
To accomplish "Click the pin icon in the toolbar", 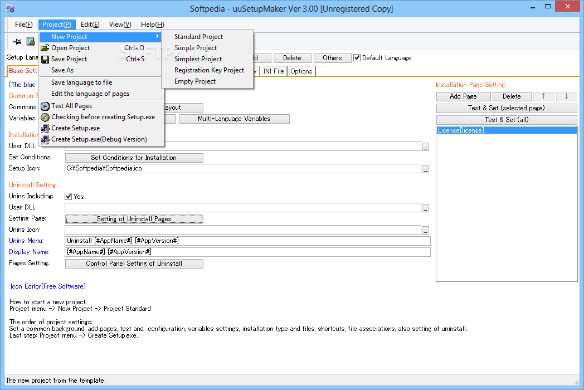I will pyautogui.click(x=17, y=42).
